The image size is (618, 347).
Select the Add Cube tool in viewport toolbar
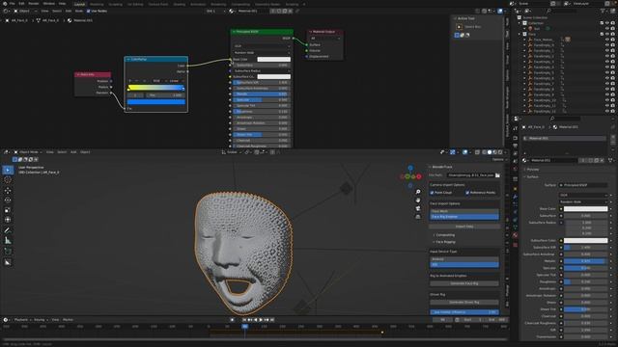coord(8,251)
